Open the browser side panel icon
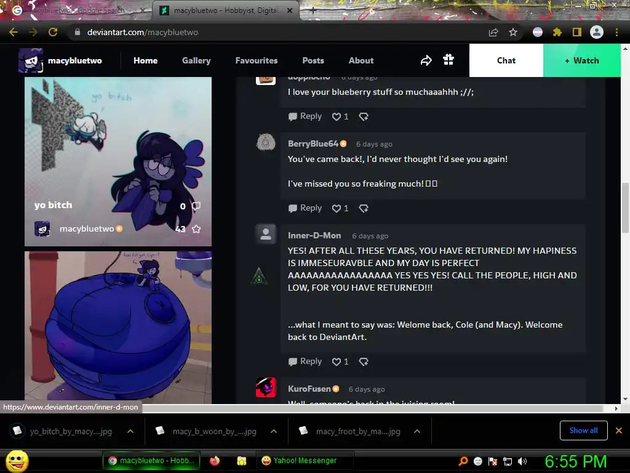The height and width of the screenshot is (473, 630). point(577,32)
